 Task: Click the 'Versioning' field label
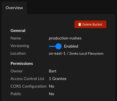point(20,46)
